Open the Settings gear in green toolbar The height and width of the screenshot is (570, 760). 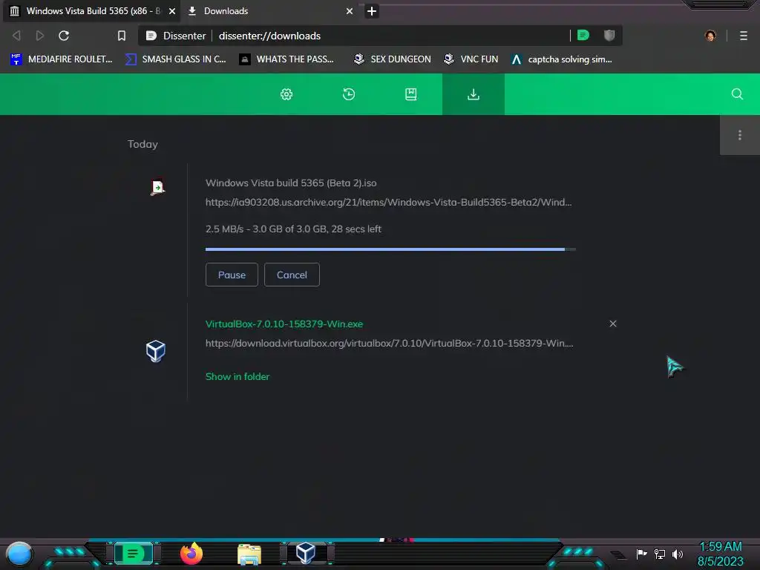286,94
